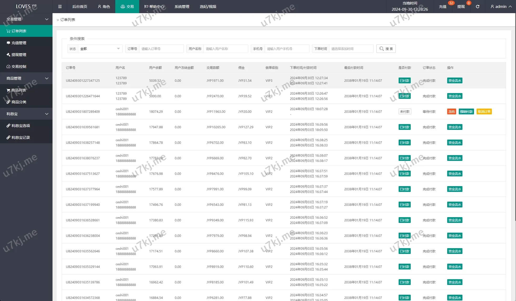Click the refresh icon in top bar

coord(477,7)
